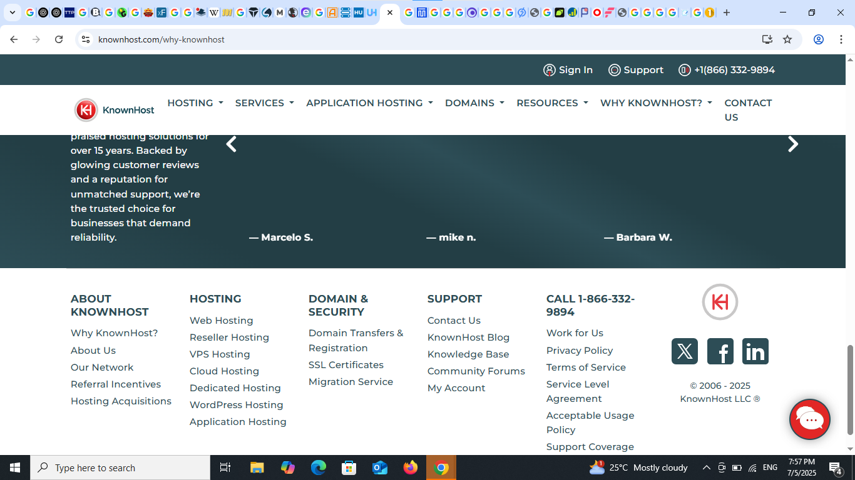The image size is (855, 480).
Task: Open Dedicated Hosting footer link
Action: pyautogui.click(x=235, y=388)
